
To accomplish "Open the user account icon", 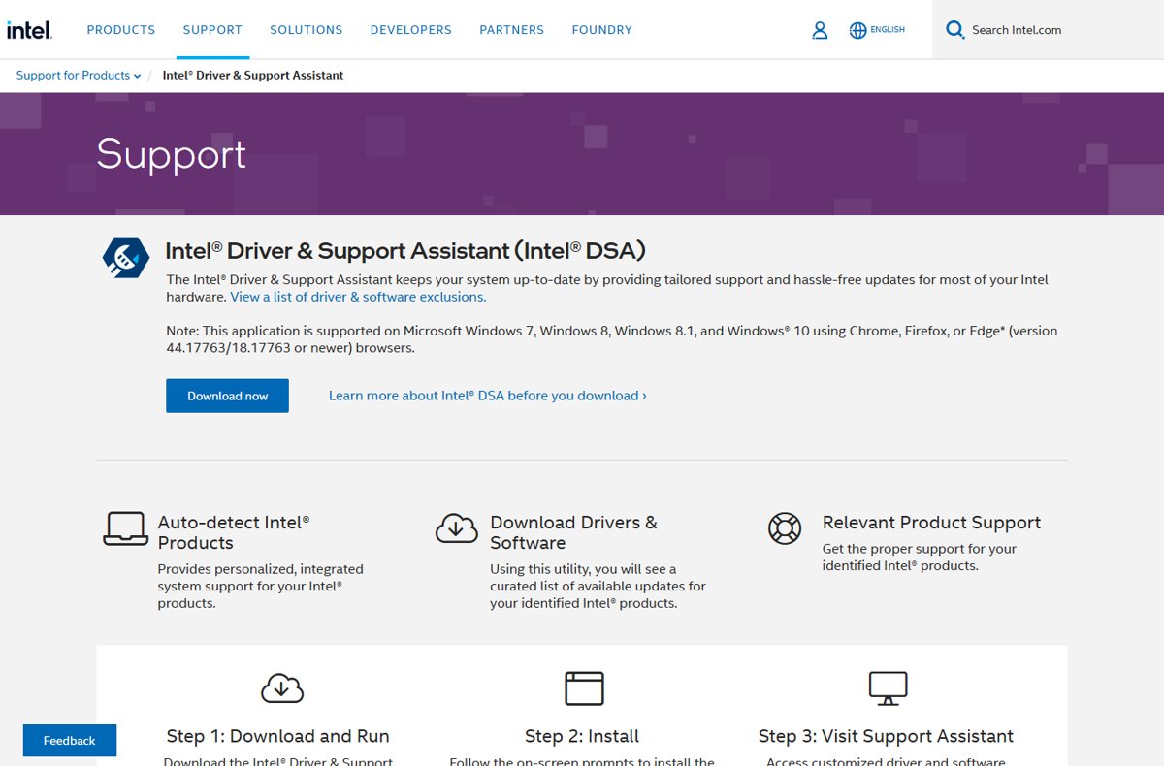I will tap(820, 30).
